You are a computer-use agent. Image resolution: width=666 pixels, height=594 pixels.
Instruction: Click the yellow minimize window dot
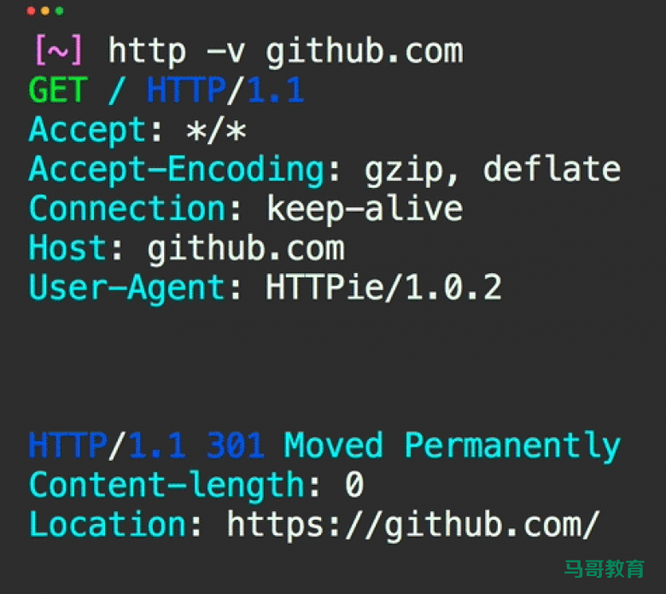pos(45,11)
